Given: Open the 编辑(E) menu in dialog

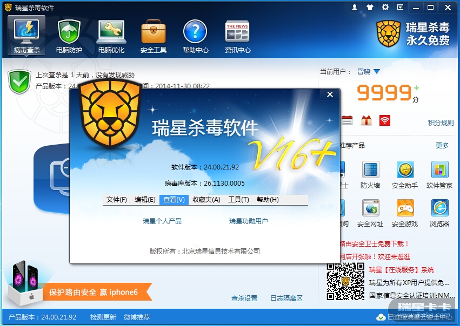Looking at the screenshot, I should [145, 200].
